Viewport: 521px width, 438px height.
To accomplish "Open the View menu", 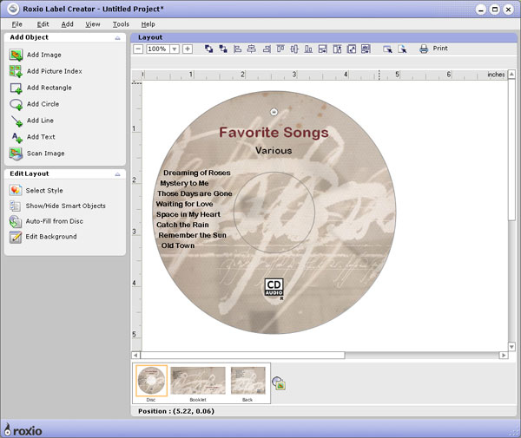I will pos(93,24).
